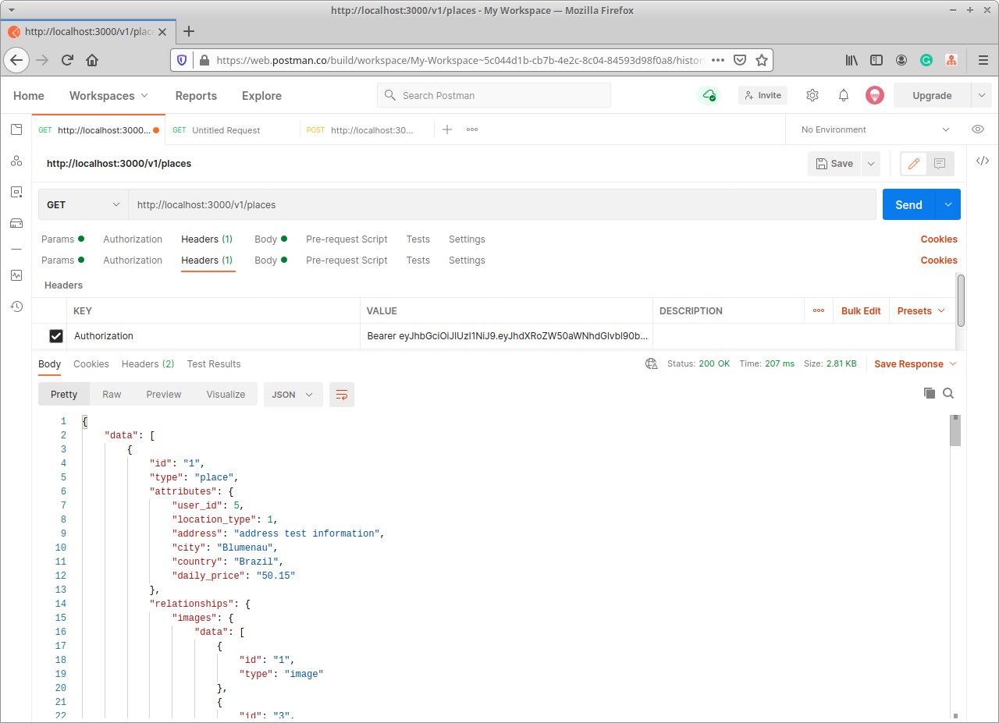Image resolution: width=999 pixels, height=723 pixels.
Task: Search within the response body
Action: (x=948, y=394)
